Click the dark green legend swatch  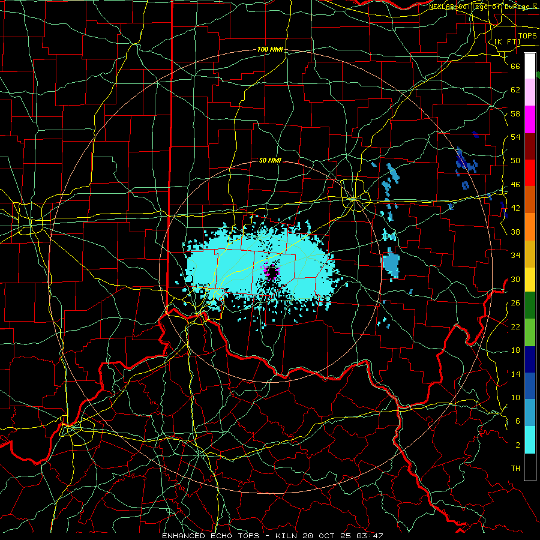coord(530,305)
